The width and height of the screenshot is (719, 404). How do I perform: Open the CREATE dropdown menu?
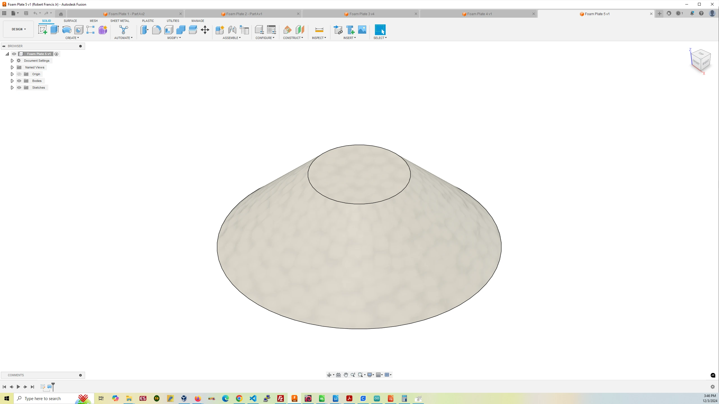click(x=72, y=38)
